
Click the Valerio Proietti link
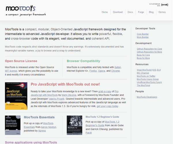click(x=57, y=99)
